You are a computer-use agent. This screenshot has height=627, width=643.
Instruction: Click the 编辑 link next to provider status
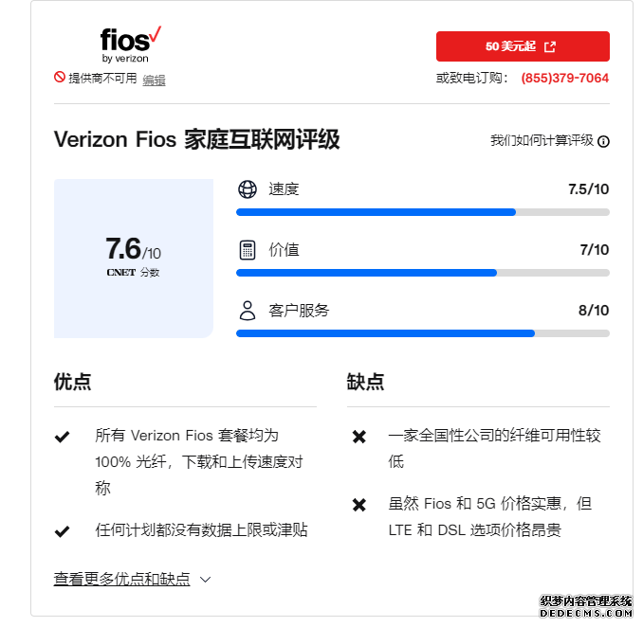point(154,80)
